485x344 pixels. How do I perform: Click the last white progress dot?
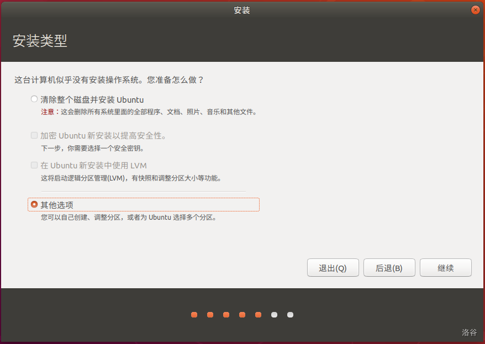coord(291,315)
